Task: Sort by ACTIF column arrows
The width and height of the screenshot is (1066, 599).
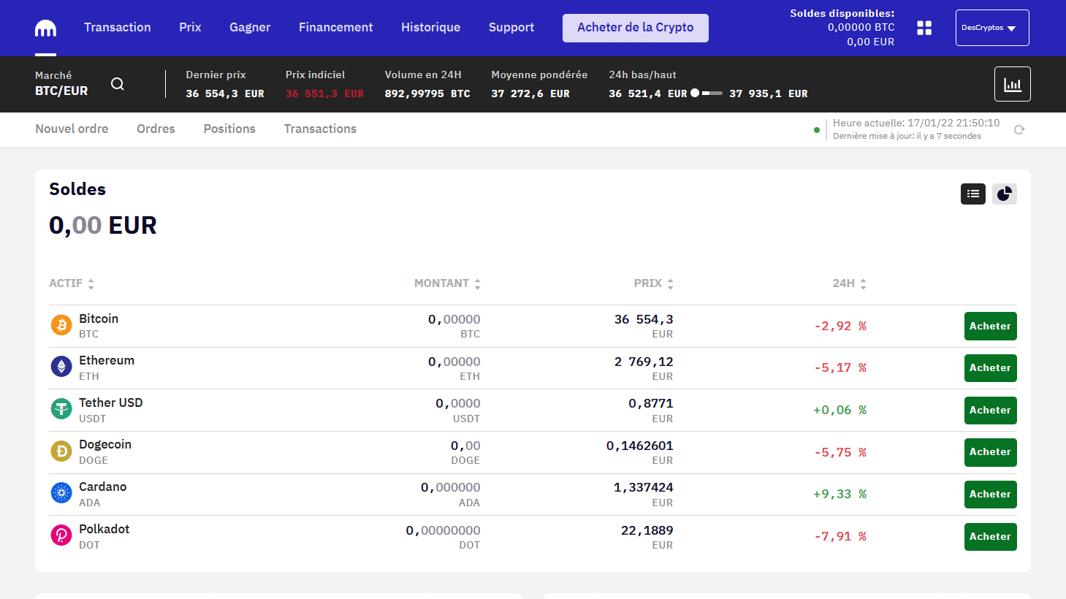Action: (91, 284)
